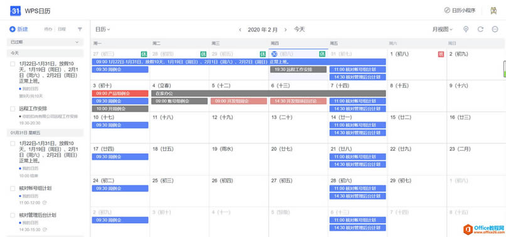The width and height of the screenshot is (506, 237).
Task: Open the more options ellipsis icon
Action: [x=495, y=29]
